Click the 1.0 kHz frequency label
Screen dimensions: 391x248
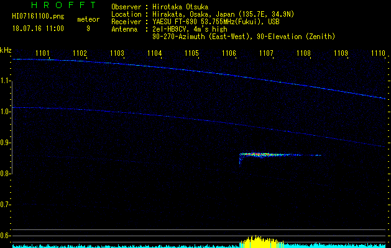(x=5, y=112)
